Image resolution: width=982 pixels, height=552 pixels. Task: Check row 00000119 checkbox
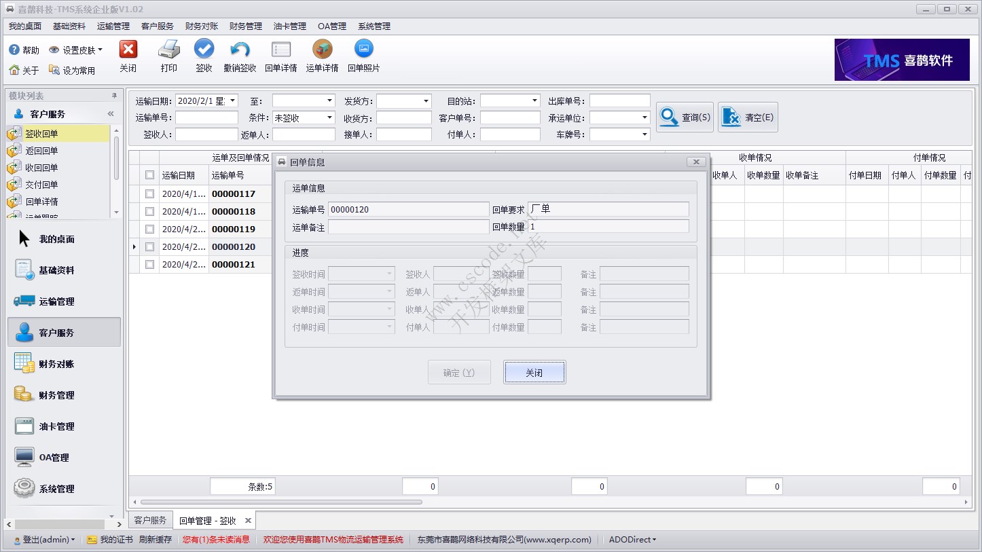pos(149,229)
